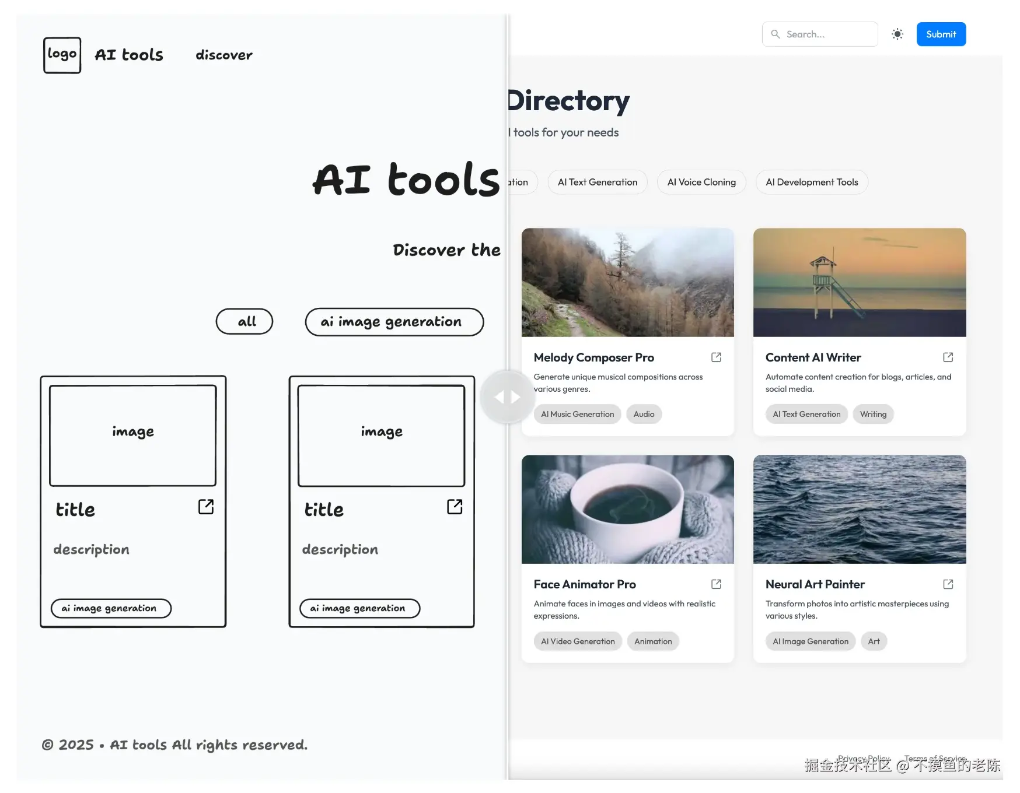Open Melody Composer Pro external link icon
Viewport: 1020px width, 793px height.
click(x=717, y=357)
